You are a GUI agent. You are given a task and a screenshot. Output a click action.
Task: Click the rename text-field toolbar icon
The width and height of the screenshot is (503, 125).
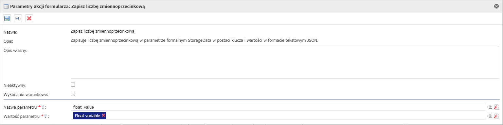(18, 18)
